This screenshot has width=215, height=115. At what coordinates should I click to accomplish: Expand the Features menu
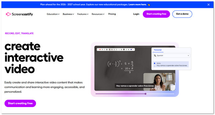click(83, 14)
